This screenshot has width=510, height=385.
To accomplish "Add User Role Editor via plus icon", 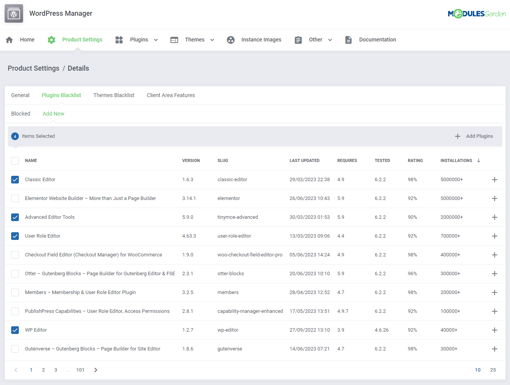I will tap(495, 236).
